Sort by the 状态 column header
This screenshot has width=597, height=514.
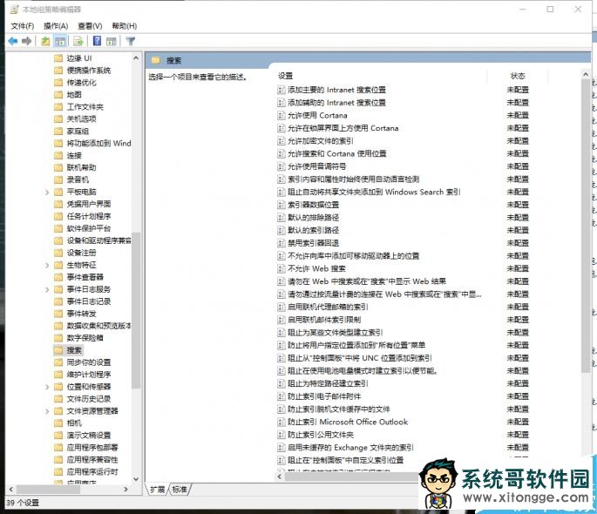click(x=518, y=76)
